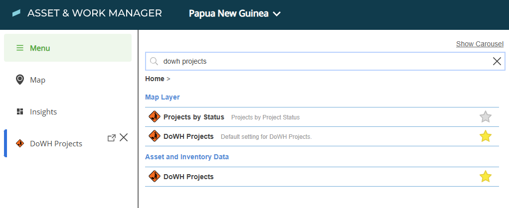Click the DoWH Projects asset data icon
The height and width of the screenshot is (208, 509).
click(155, 177)
